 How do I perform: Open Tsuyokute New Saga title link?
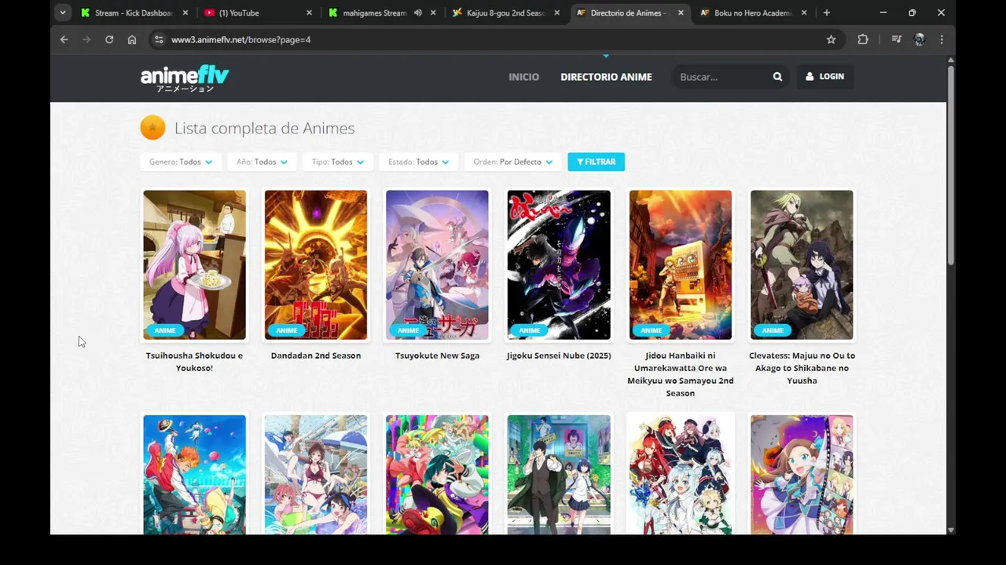437,355
